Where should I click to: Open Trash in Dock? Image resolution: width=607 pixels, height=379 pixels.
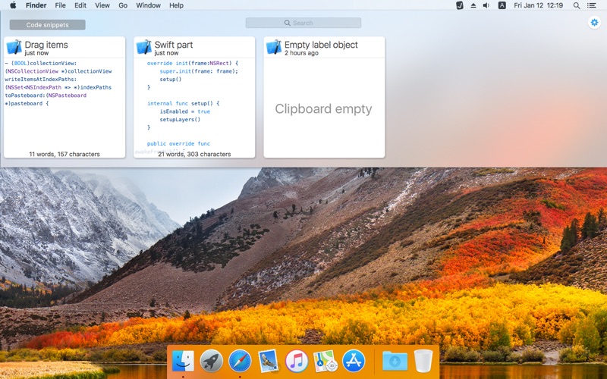[423, 361]
